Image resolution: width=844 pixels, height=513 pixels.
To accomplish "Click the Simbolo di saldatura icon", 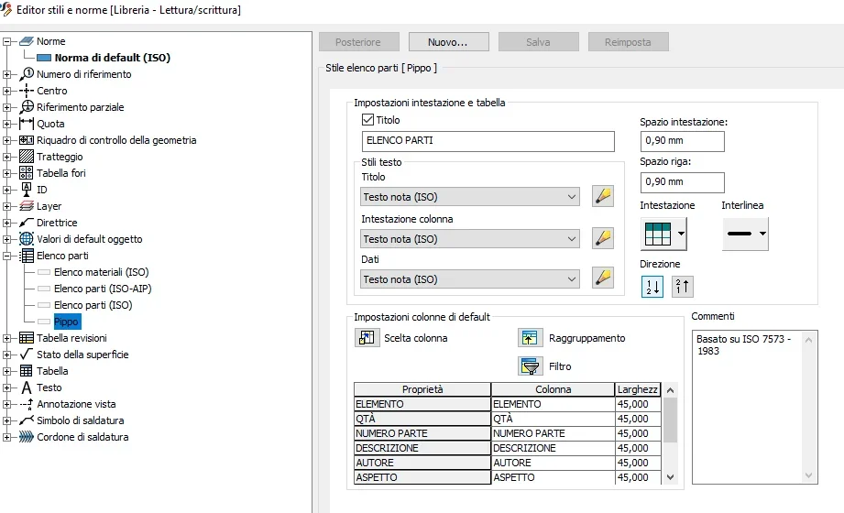I will [x=27, y=420].
